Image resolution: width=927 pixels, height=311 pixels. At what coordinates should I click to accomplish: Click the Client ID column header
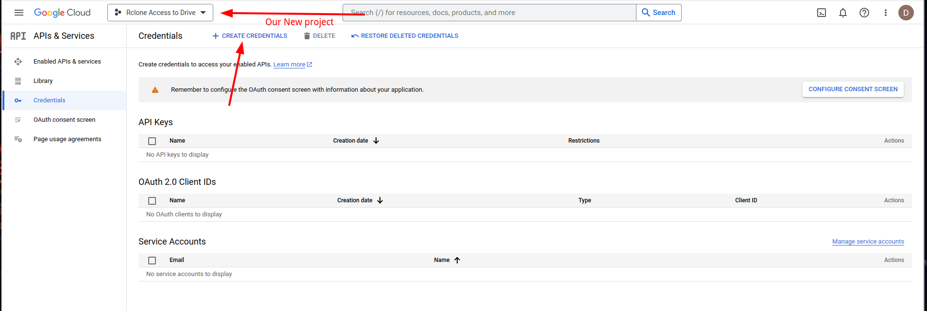[x=746, y=200]
